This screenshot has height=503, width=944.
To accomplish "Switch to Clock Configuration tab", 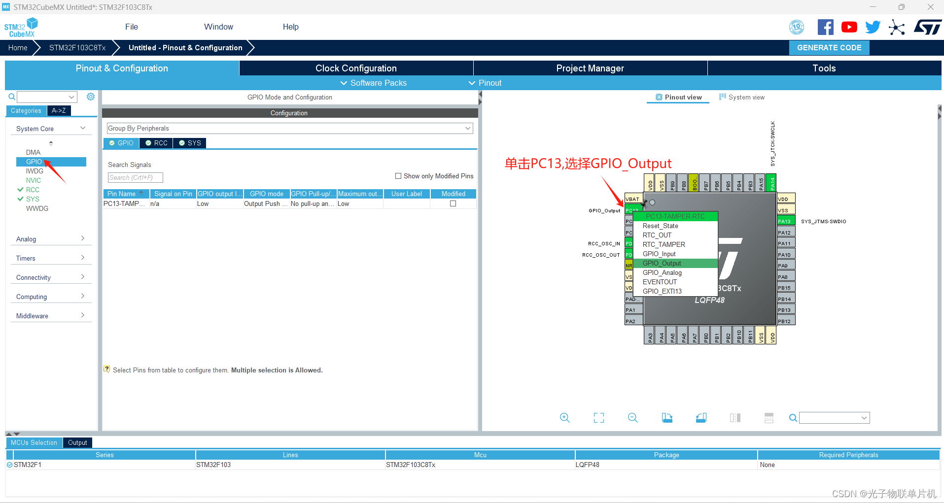I will tap(356, 68).
